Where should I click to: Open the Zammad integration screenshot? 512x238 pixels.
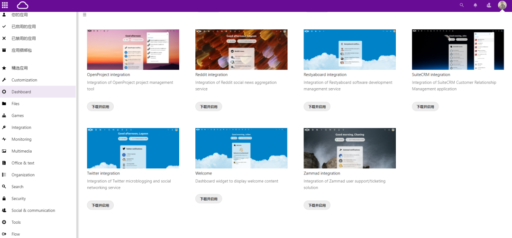(x=350, y=148)
